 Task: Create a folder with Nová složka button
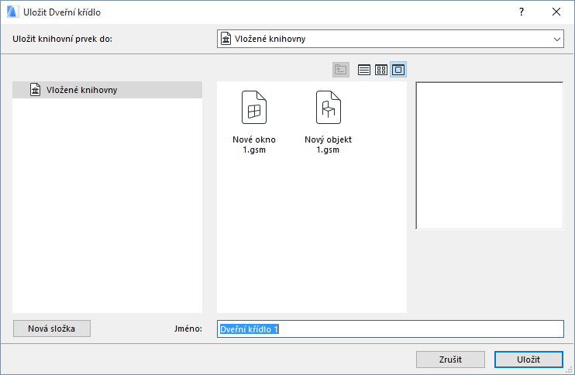point(52,329)
